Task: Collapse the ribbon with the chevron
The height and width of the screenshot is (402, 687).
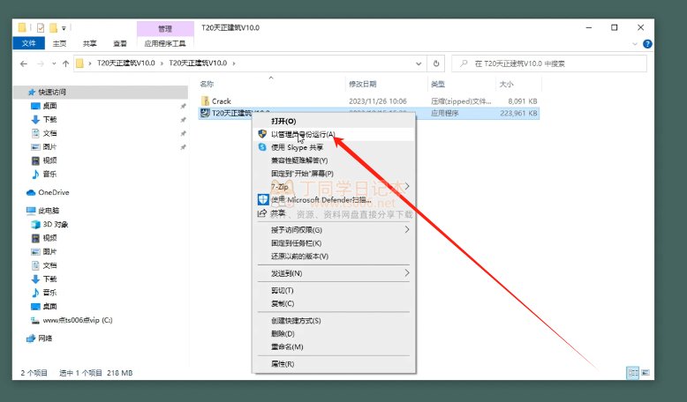Action: tap(635, 44)
